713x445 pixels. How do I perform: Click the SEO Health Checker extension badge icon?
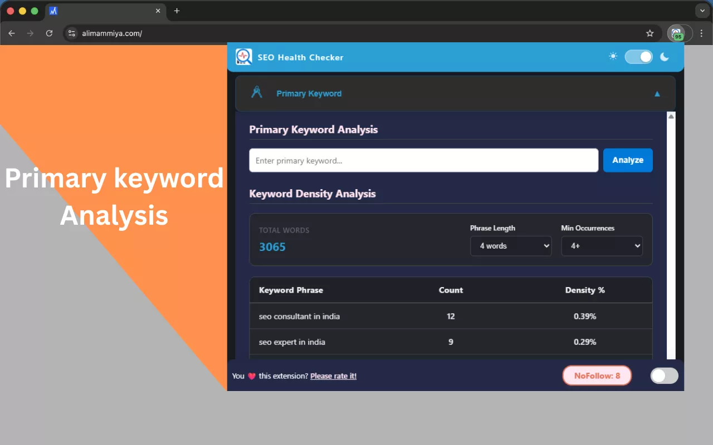click(x=677, y=33)
